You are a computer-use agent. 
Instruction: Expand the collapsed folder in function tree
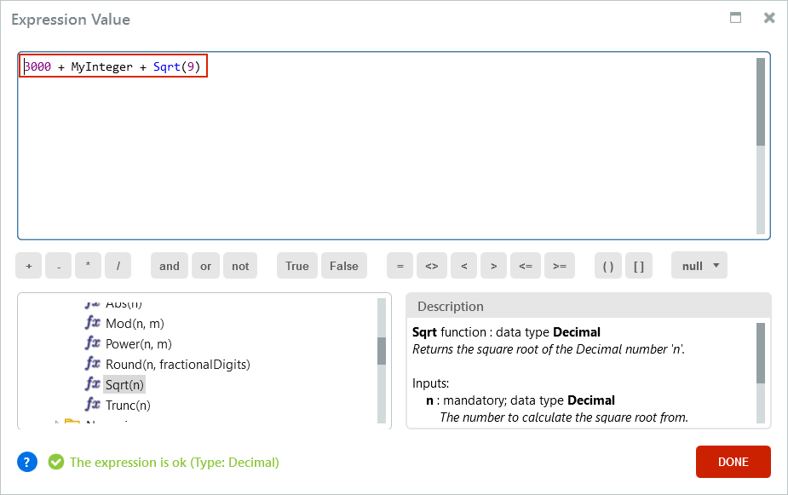(57, 423)
